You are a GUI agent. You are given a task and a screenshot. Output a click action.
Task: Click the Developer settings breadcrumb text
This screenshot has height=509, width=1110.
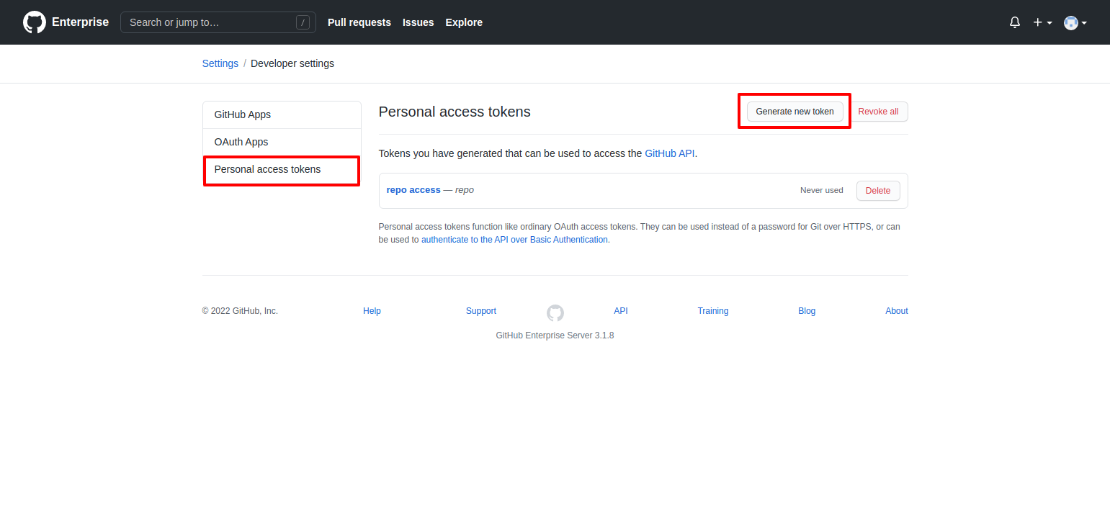pyautogui.click(x=292, y=63)
